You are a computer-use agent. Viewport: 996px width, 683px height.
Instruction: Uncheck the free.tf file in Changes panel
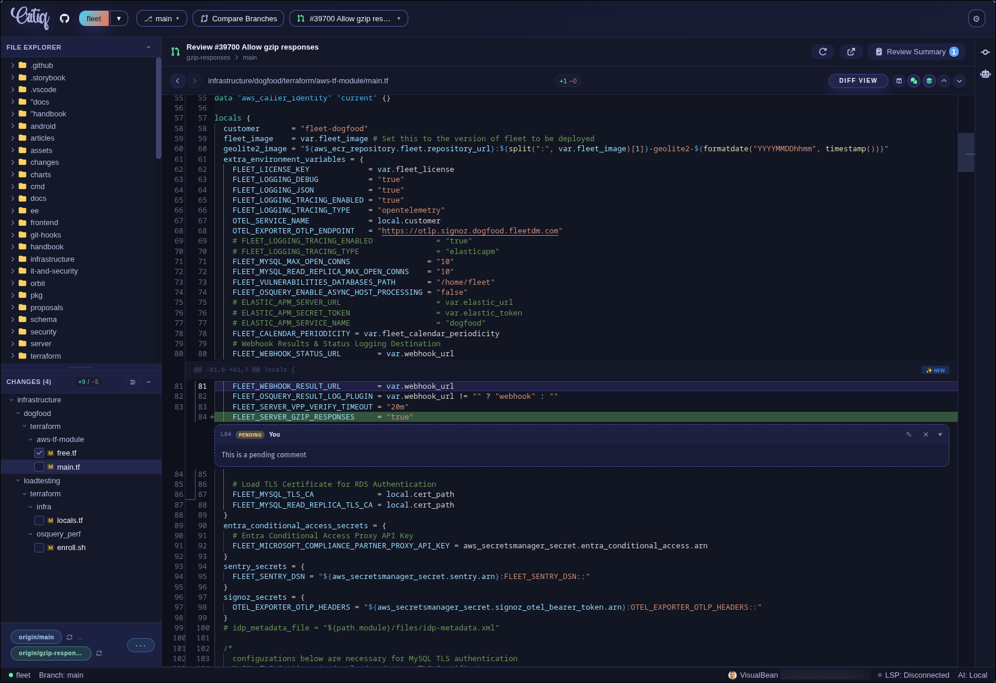click(39, 453)
